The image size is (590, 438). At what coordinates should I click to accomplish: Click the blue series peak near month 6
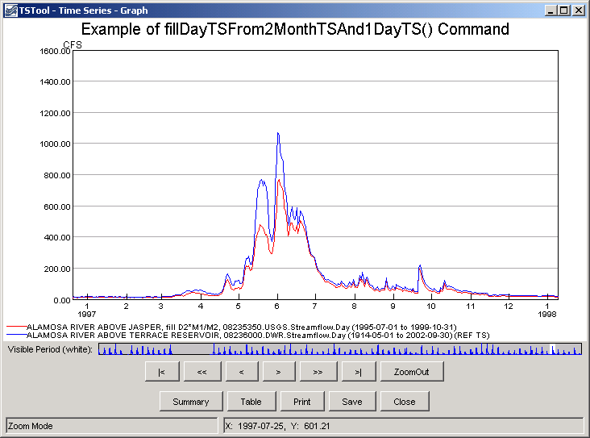tap(278, 133)
